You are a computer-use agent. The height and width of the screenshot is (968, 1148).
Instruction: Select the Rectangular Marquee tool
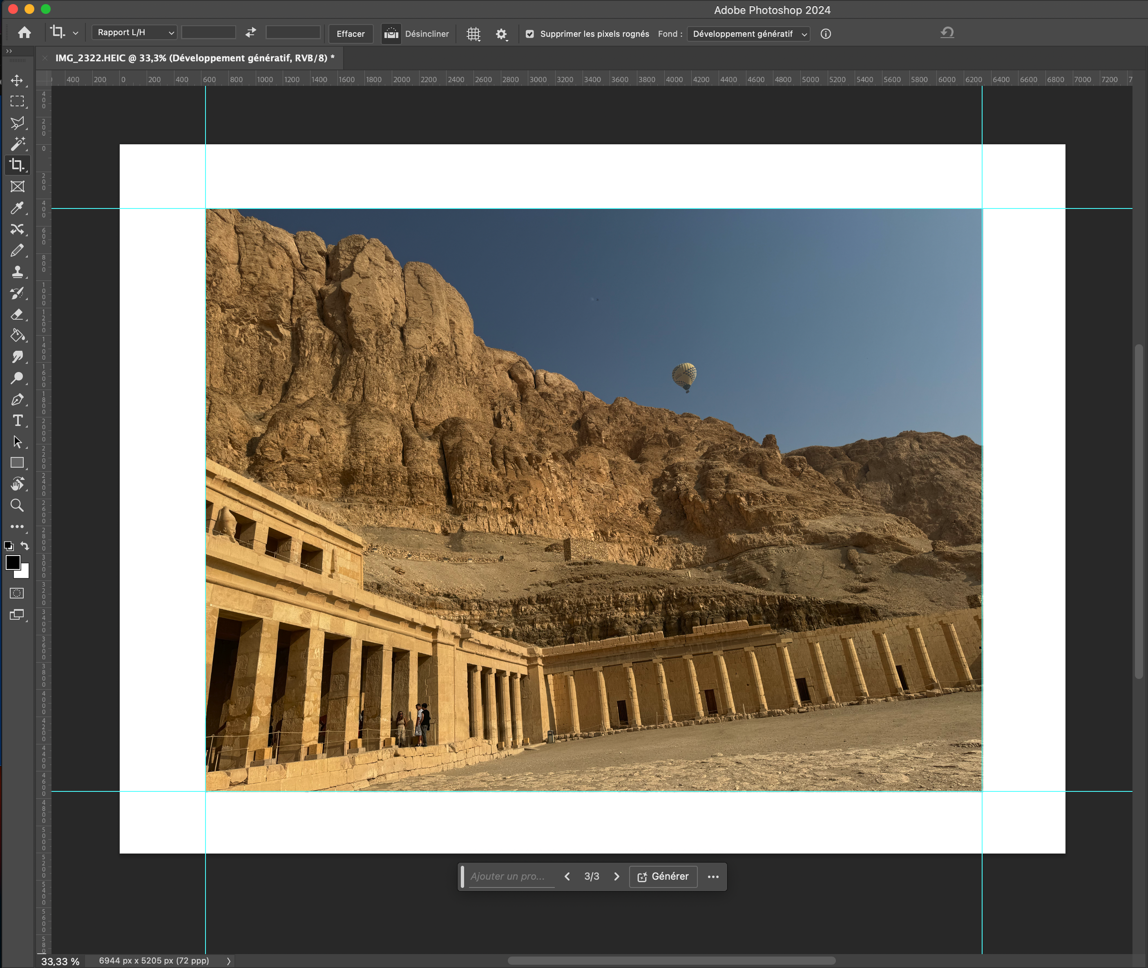tap(17, 101)
